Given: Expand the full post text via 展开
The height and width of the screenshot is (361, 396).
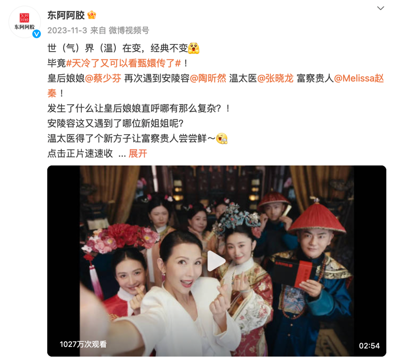Looking at the screenshot, I should coord(137,154).
